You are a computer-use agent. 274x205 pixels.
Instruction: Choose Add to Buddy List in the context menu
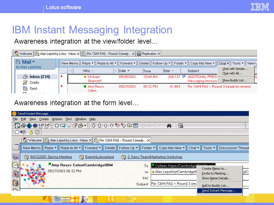[x=215, y=186]
